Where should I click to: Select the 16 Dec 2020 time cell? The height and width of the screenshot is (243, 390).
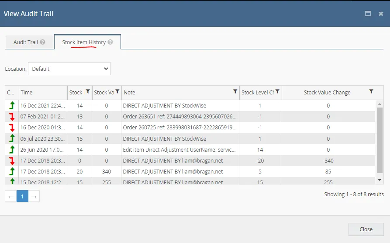click(43, 128)
